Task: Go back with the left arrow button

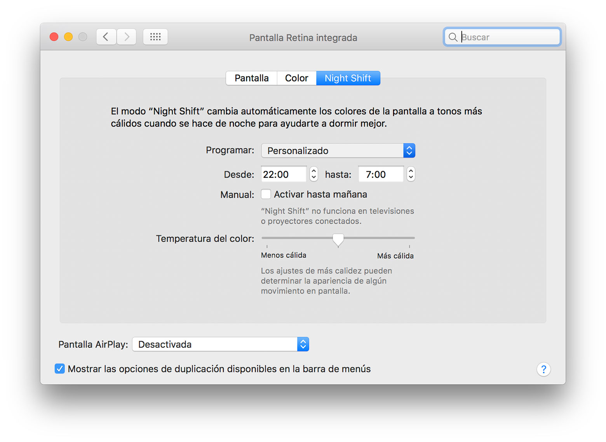Action: coord(106,37)
